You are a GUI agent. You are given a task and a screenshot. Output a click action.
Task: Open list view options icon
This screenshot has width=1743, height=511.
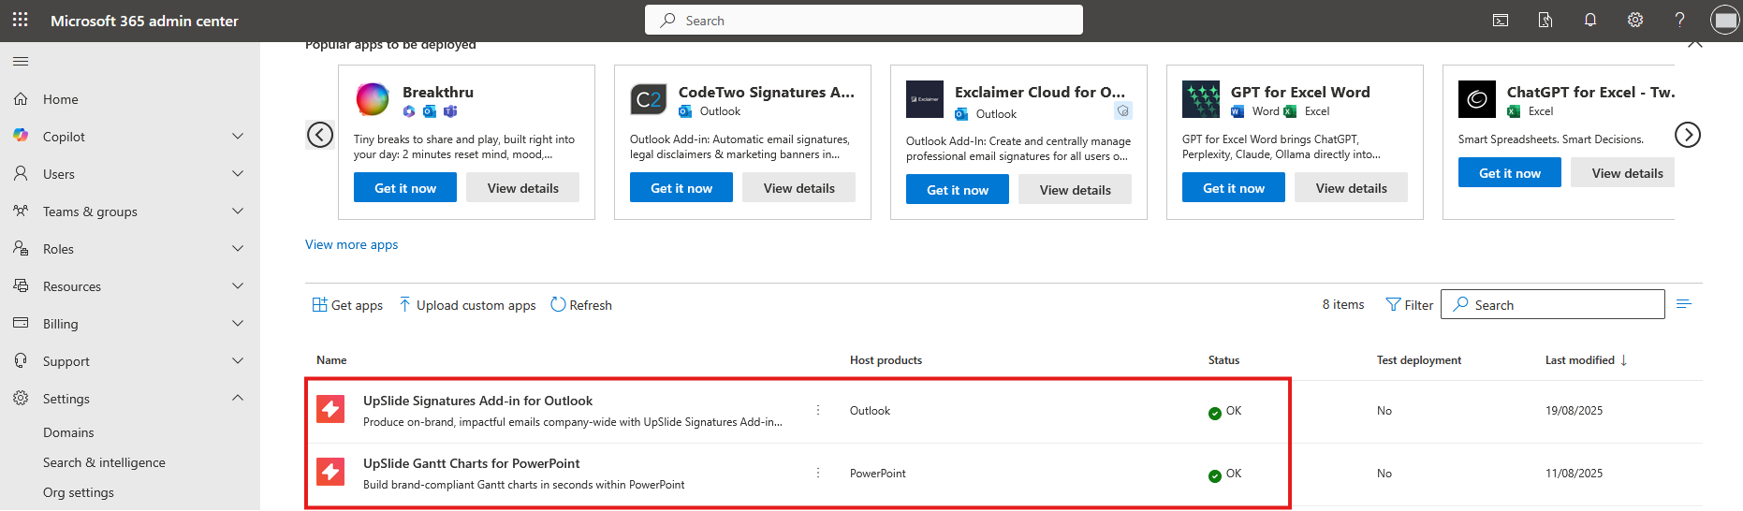pos(1684,304)
